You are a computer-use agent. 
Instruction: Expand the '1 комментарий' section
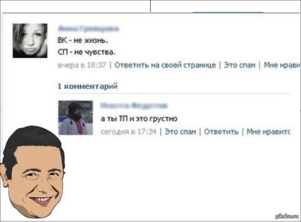click(x=88, y=86)
